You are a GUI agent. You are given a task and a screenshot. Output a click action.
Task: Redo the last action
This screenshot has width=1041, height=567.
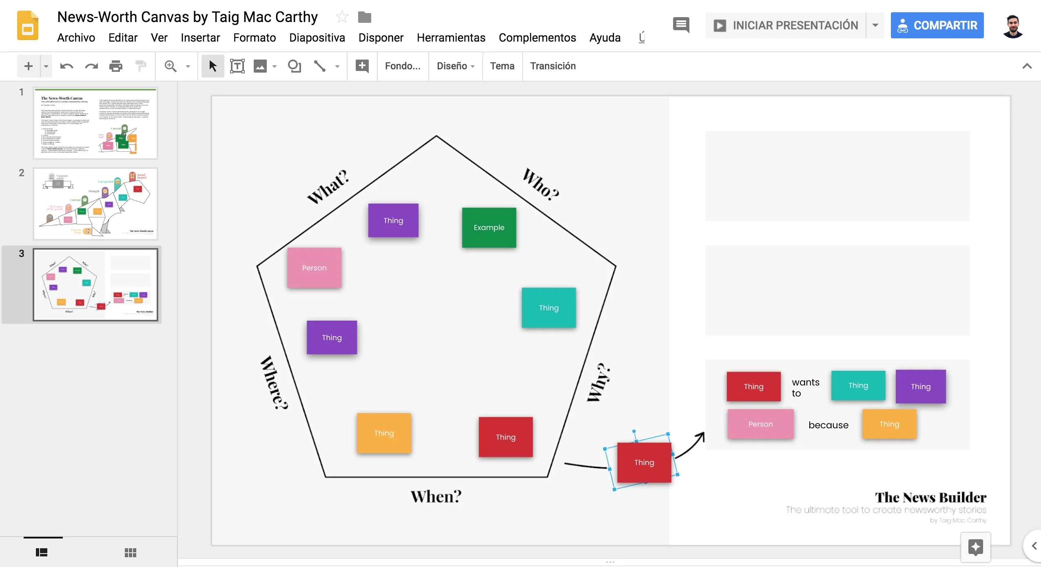pyautogui.click(x=91, y=66)
